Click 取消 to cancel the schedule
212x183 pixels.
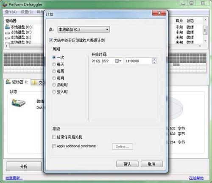click(x=152, y=164)
